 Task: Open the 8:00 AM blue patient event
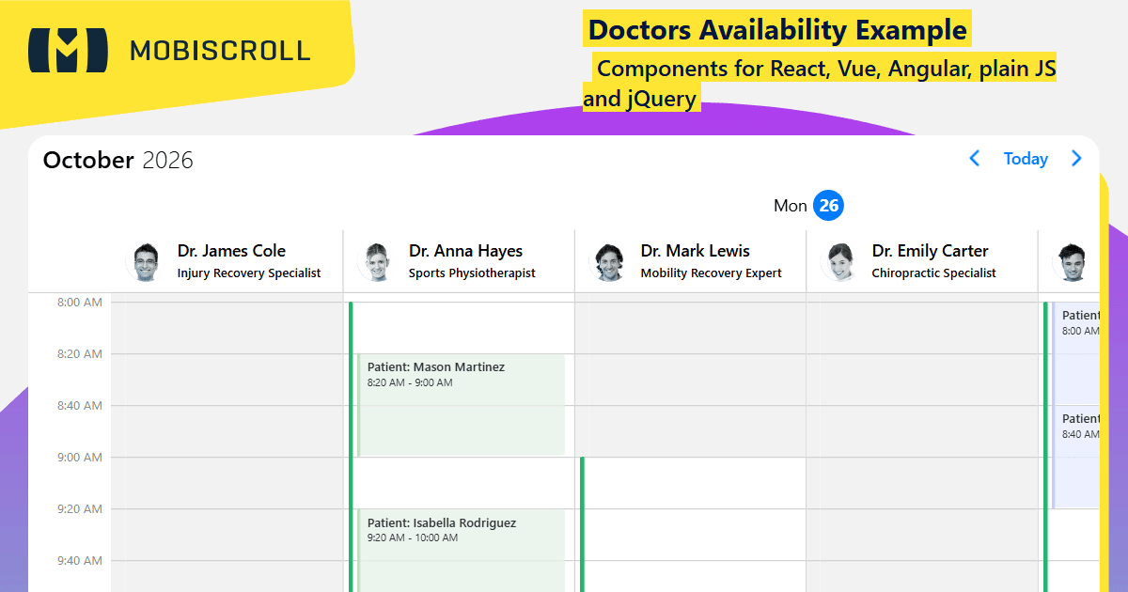click(x=1075, y=352)
